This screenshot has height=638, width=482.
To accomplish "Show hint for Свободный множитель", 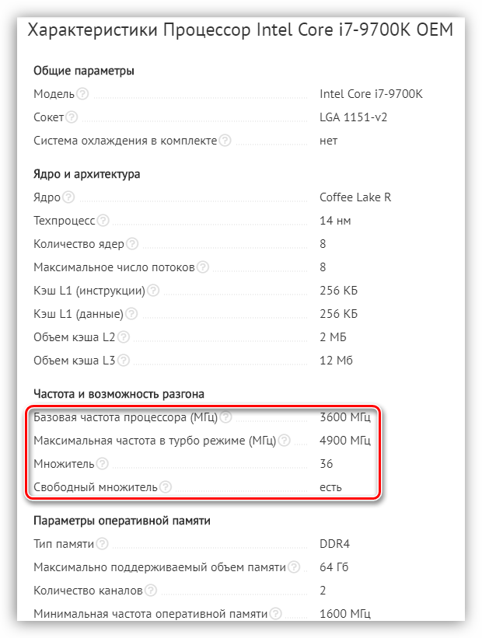I will 166,487.
